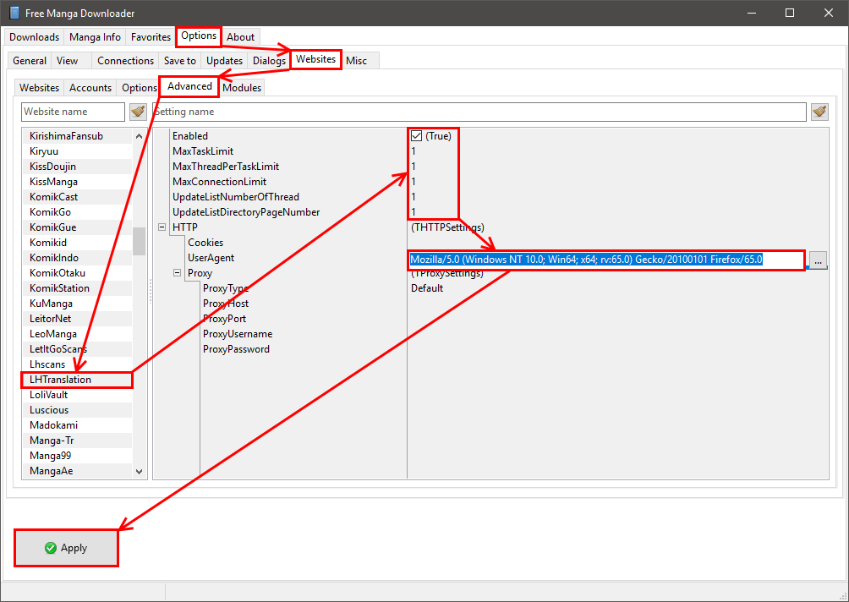
Task: Select KirishimaFansub in the website list
Action: (x=77, y=136)
